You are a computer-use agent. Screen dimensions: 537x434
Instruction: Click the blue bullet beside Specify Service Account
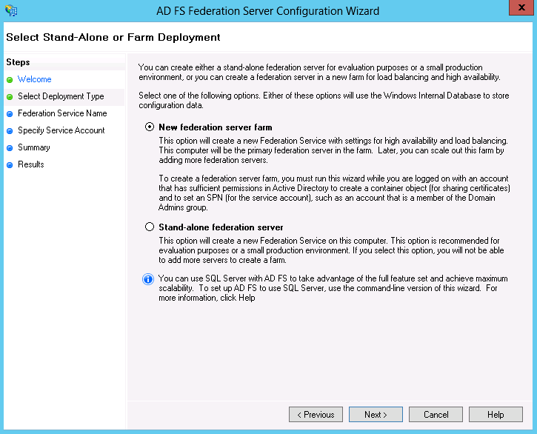tap(10, 131)
